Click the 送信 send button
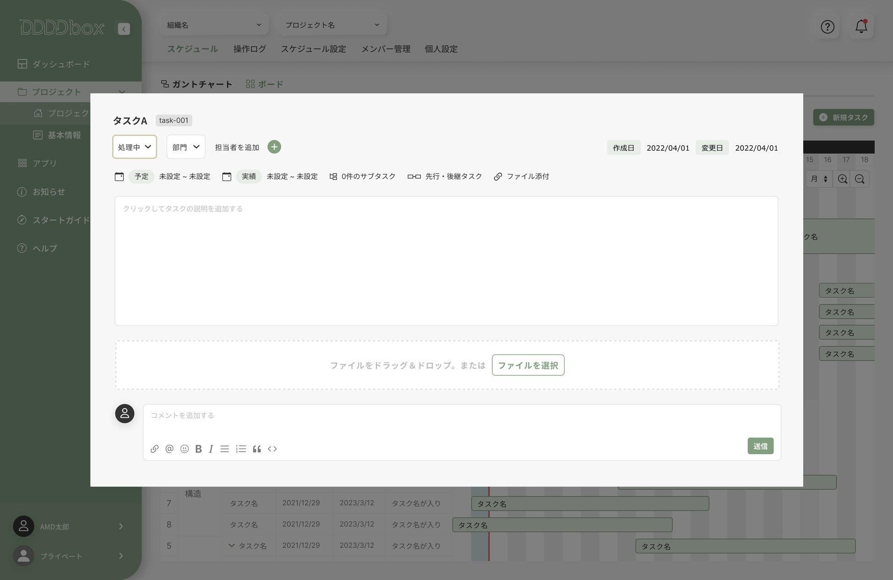893x580 pixels. coord(760,446)
